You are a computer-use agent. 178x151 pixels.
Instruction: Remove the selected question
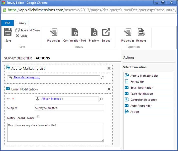(x=141, y=35)
